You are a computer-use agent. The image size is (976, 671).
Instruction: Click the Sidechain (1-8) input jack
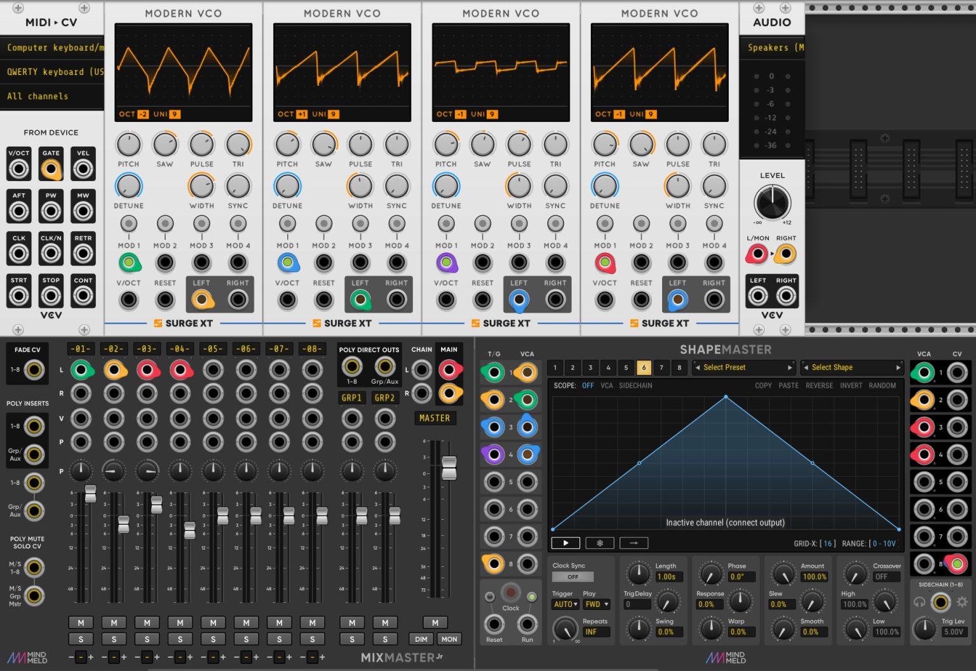pyautogui.click(x=940, y=602)
